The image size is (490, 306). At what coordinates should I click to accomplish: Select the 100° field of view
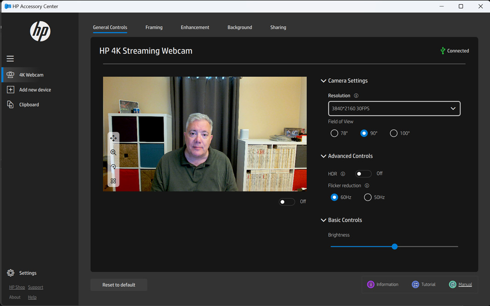pyautogui.click(x=393, y=133)
